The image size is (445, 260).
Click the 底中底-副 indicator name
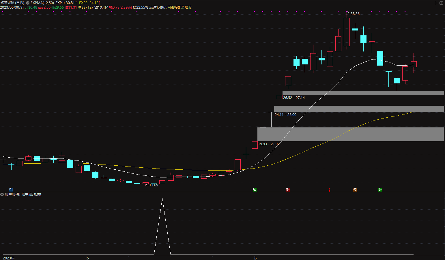[12, 194]
